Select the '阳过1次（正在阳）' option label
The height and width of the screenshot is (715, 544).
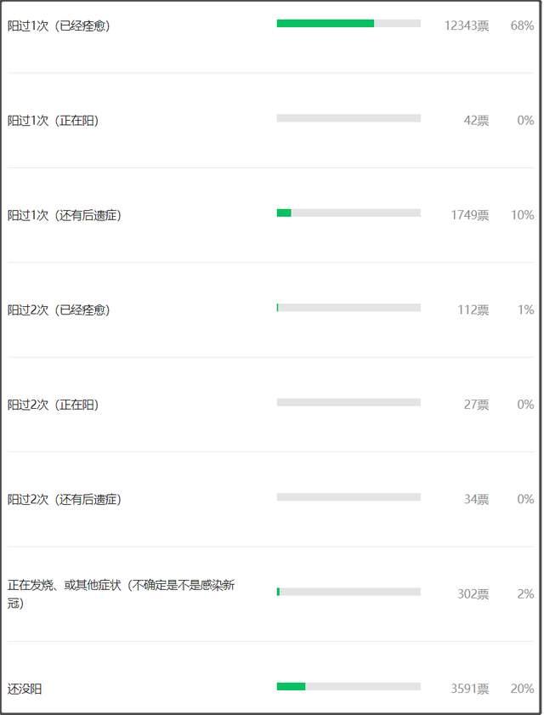tap(53, 121)
